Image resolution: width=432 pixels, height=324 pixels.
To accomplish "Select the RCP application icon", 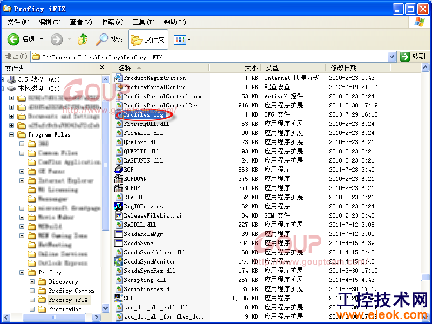I will 118,170.
